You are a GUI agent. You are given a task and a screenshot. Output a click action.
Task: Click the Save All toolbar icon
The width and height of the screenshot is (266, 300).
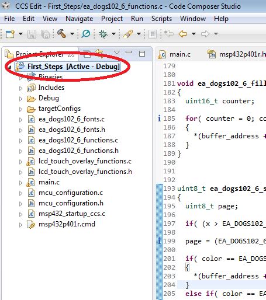(45, 34)
